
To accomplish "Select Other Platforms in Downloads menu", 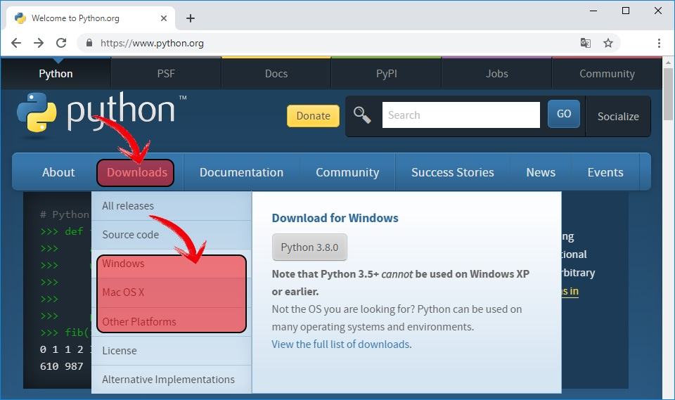I will pyautogui.click(x=172, y=322).
